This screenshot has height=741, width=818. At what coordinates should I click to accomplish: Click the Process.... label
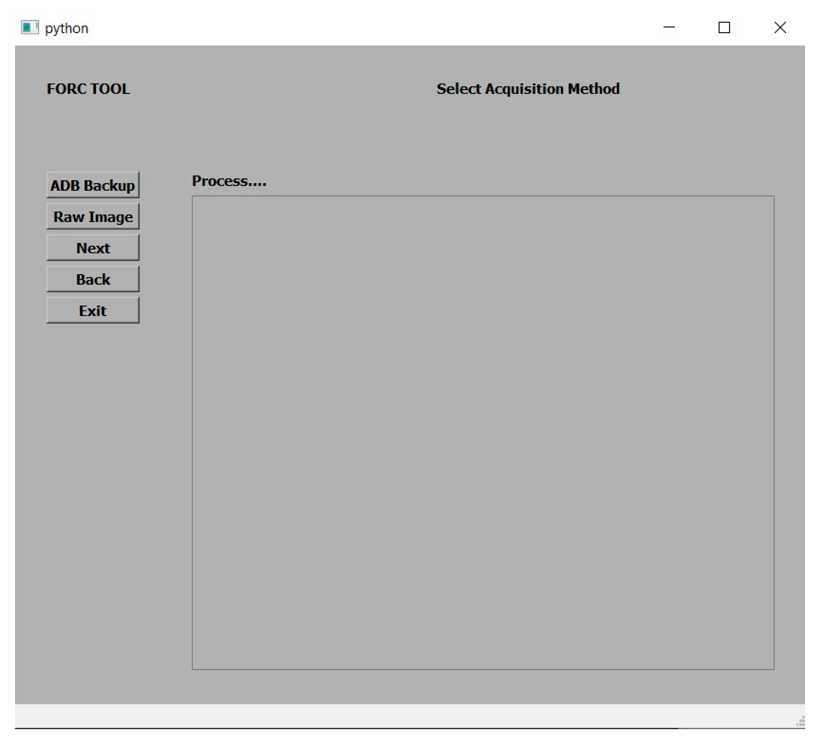coord(229,181)
